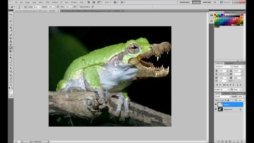Toggle Underline in Character panel
This screenshot has height=143, width=254.
pyautogui.click(x=238, y=85)
